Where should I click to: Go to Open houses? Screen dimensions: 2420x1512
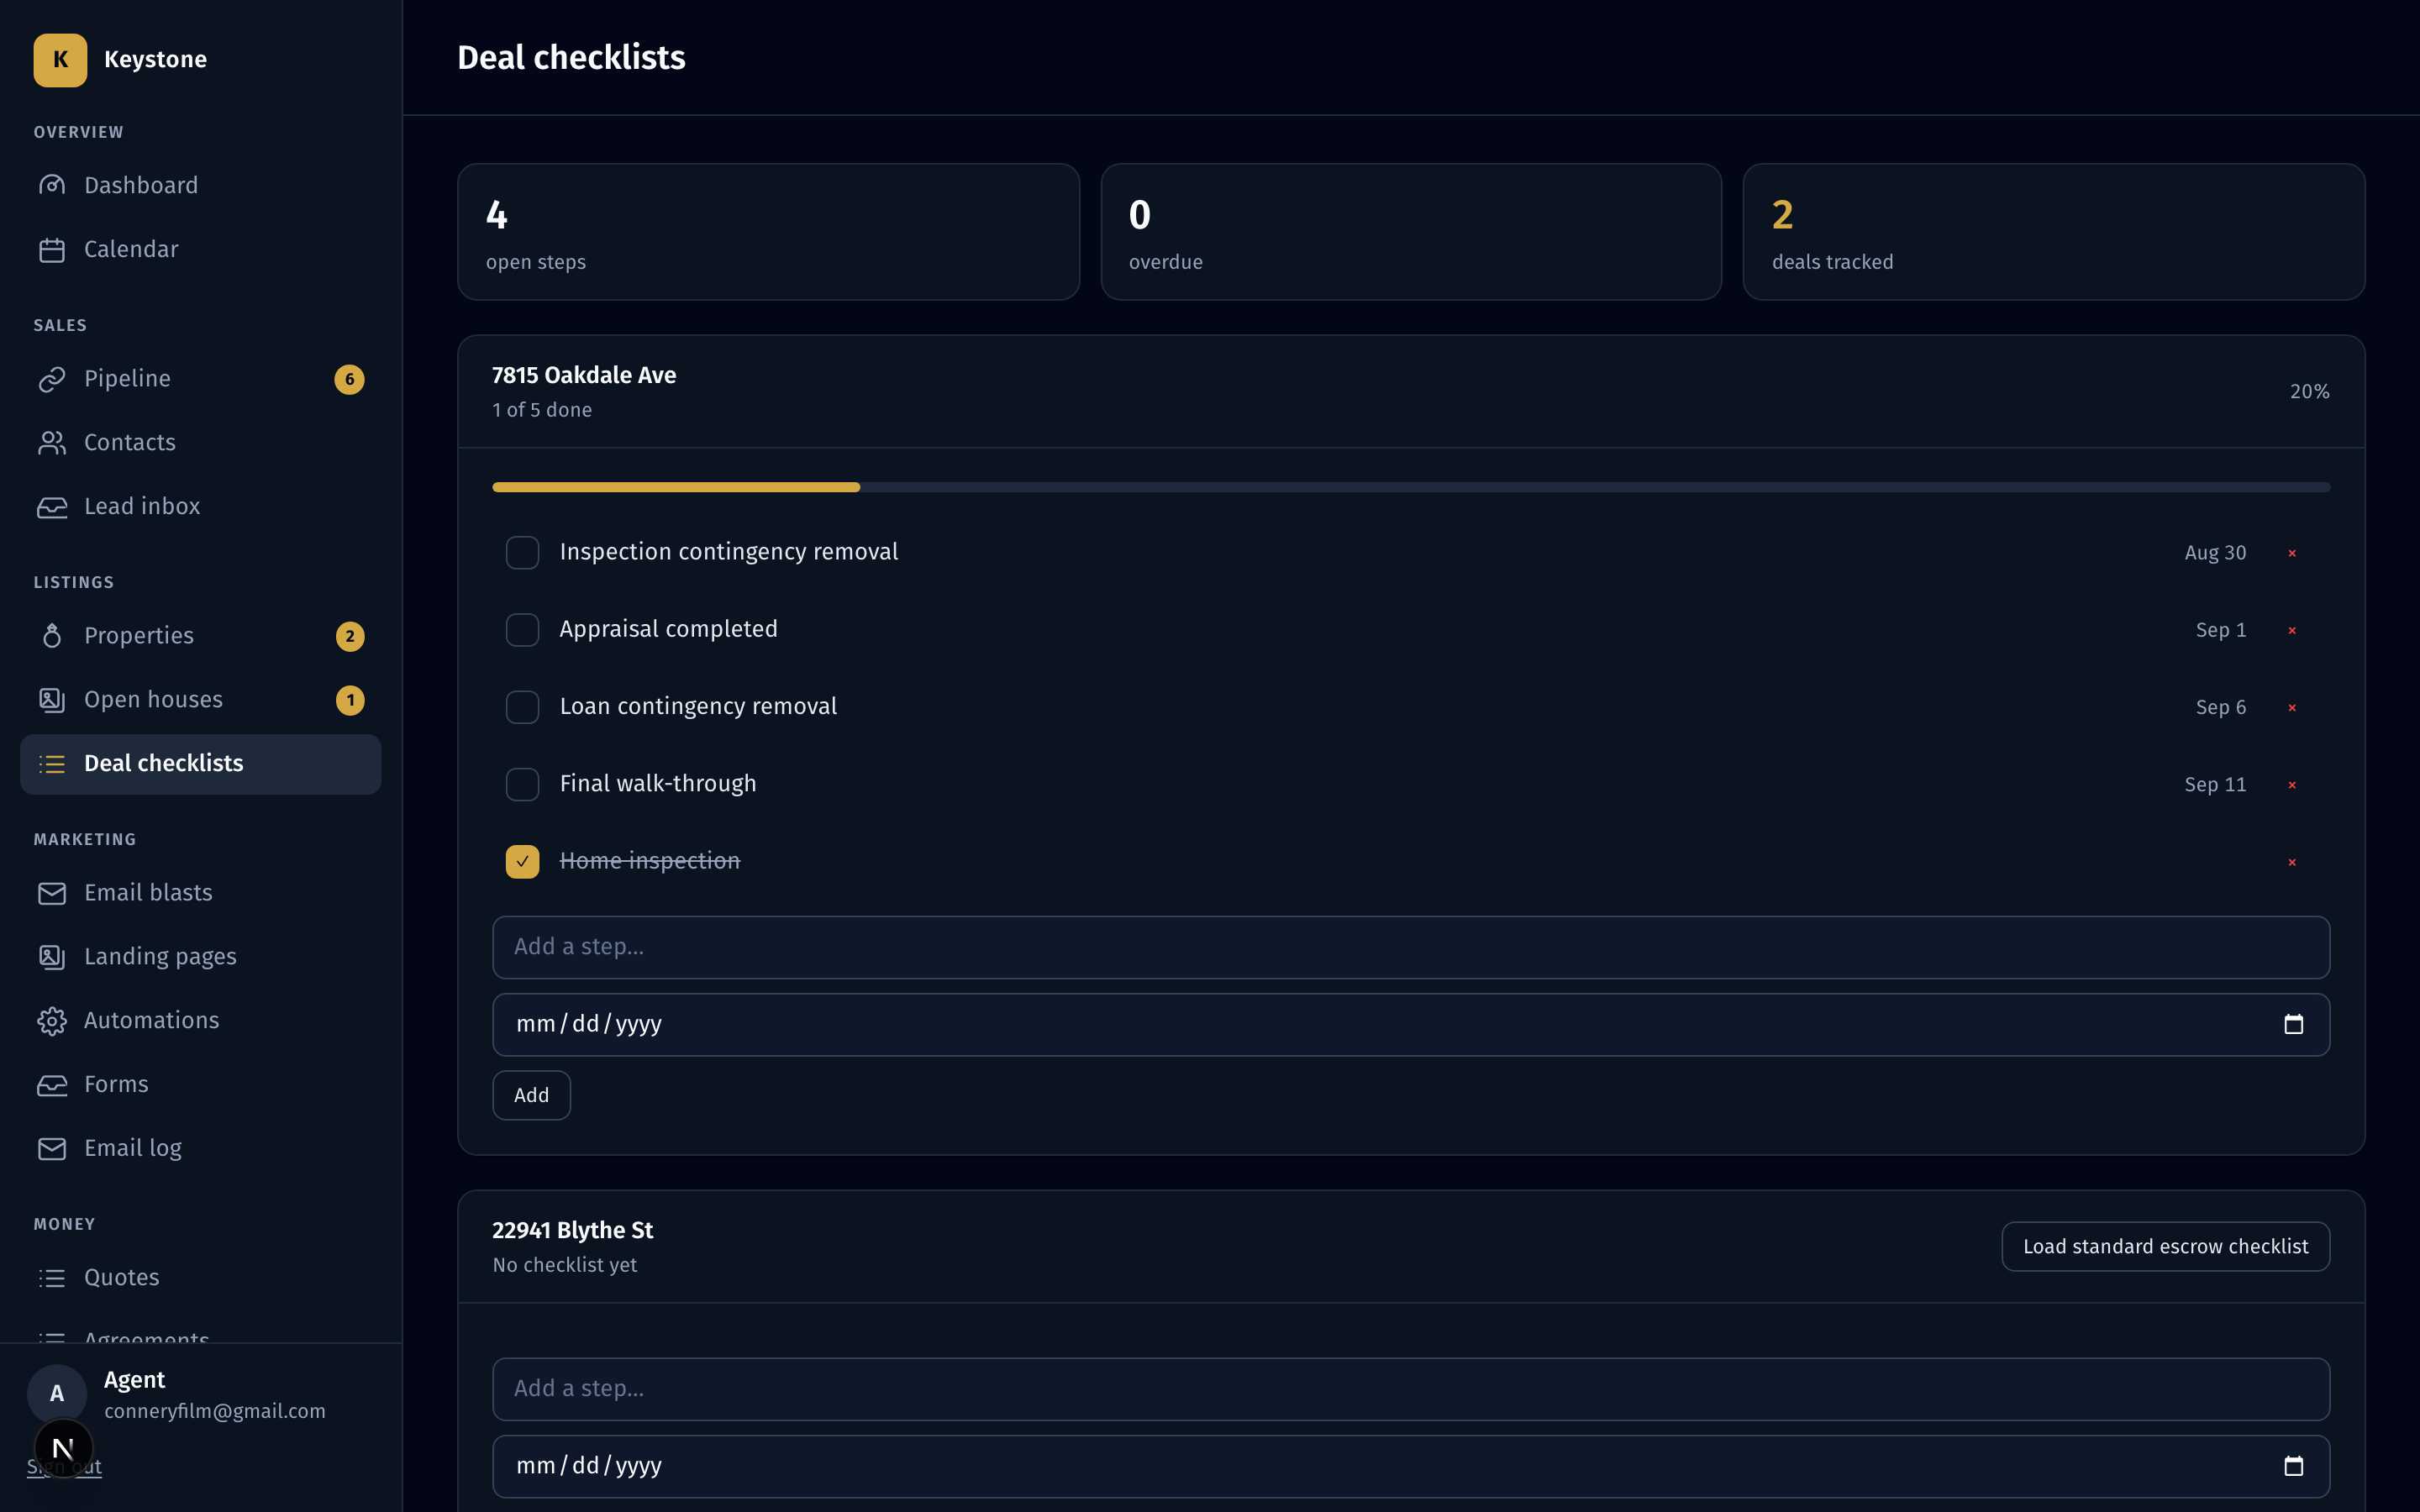(200, 700)
